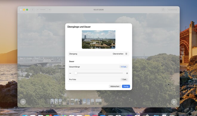197x116 pixels.
Task: Minimize the window with the yellow button
Action: click(x=24, y=10)
